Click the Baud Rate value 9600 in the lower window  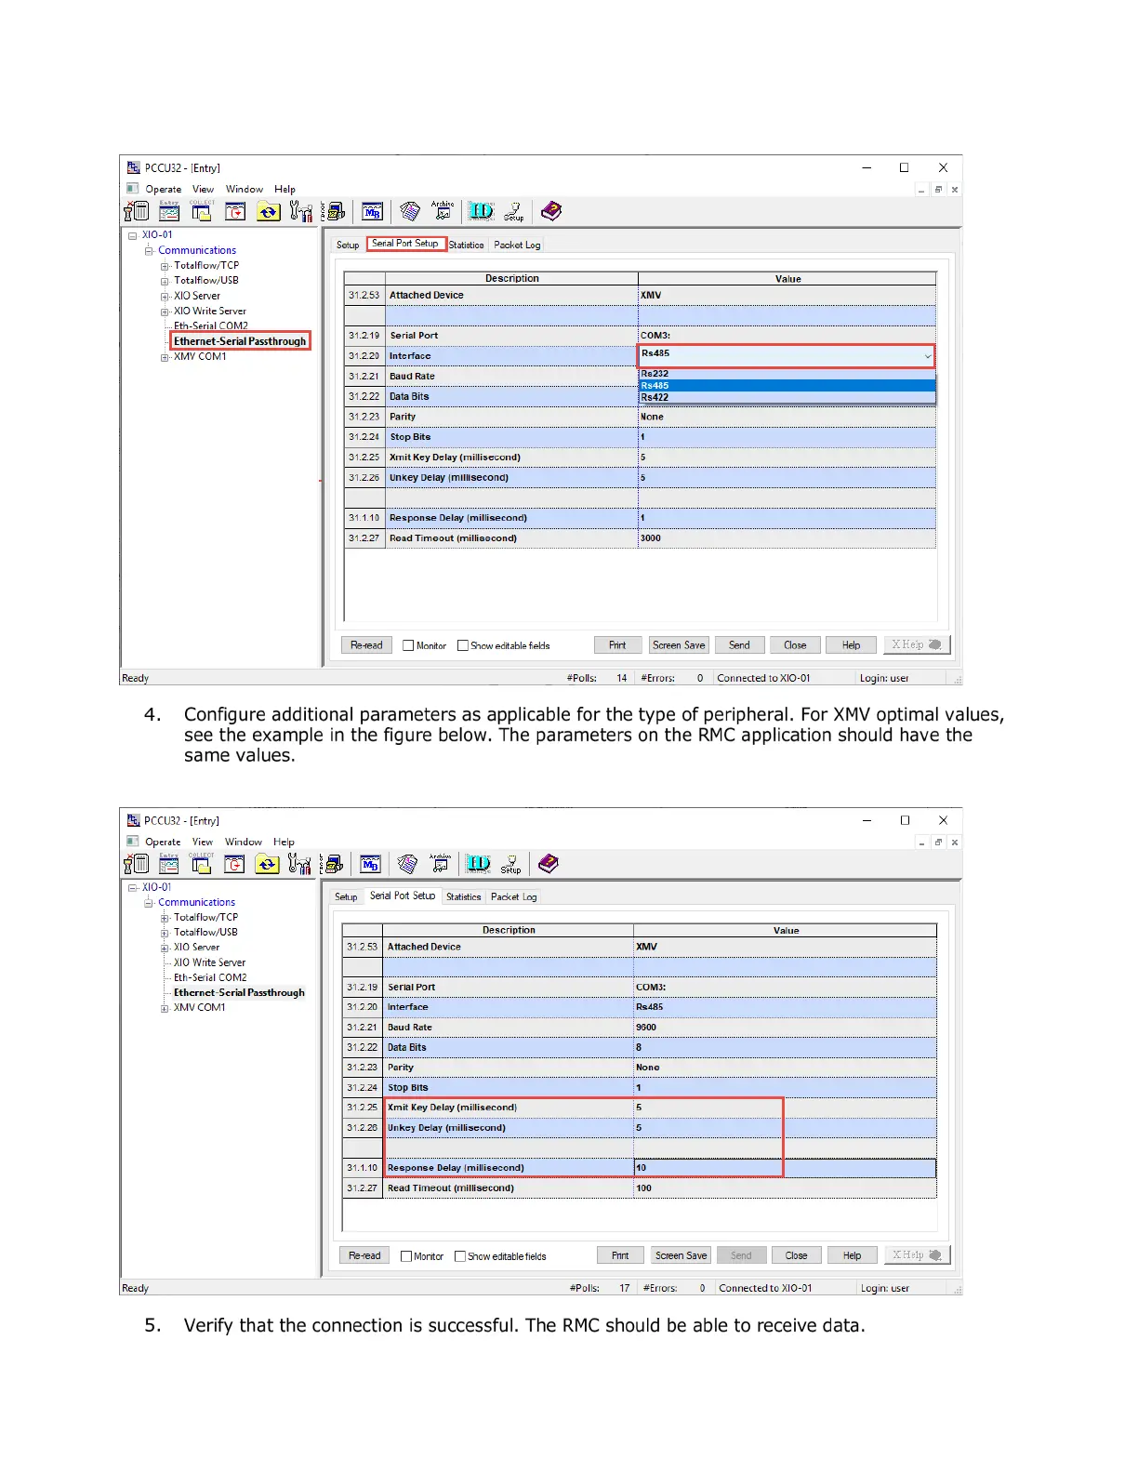pos(785,1028)
